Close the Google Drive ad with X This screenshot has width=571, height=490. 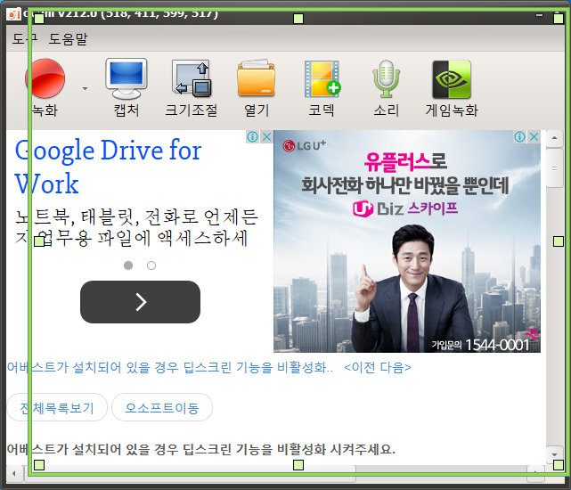click(x=267, y=137)
